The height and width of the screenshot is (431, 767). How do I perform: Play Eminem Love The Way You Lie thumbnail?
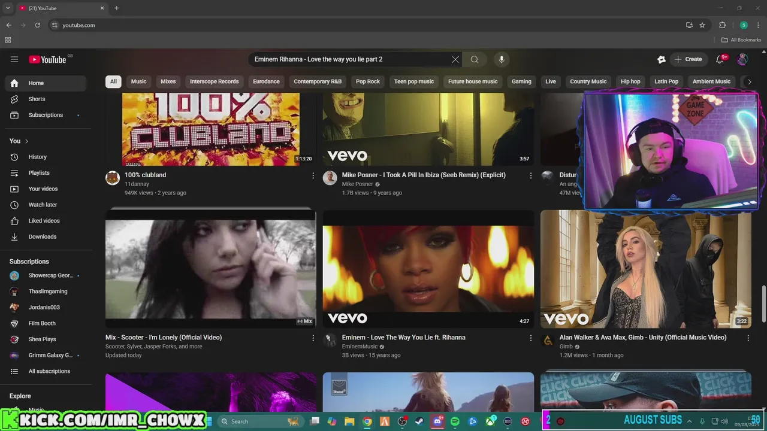(x=428, y=268)
